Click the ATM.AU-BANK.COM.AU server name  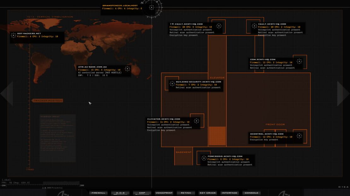[x=92, y=67]
